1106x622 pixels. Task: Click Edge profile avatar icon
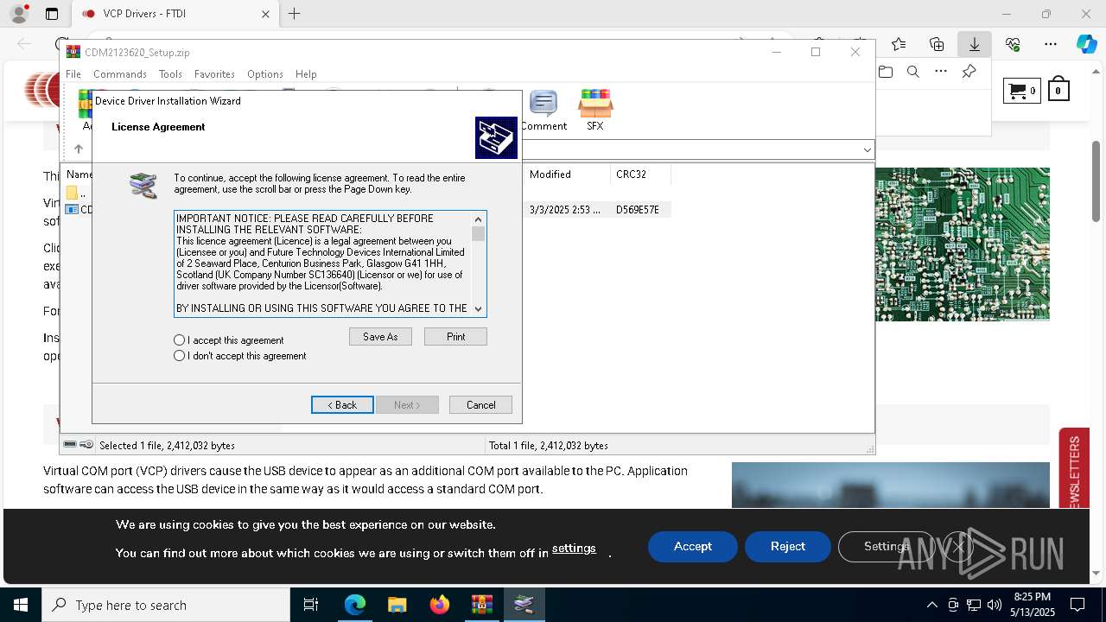click(18, 14)
